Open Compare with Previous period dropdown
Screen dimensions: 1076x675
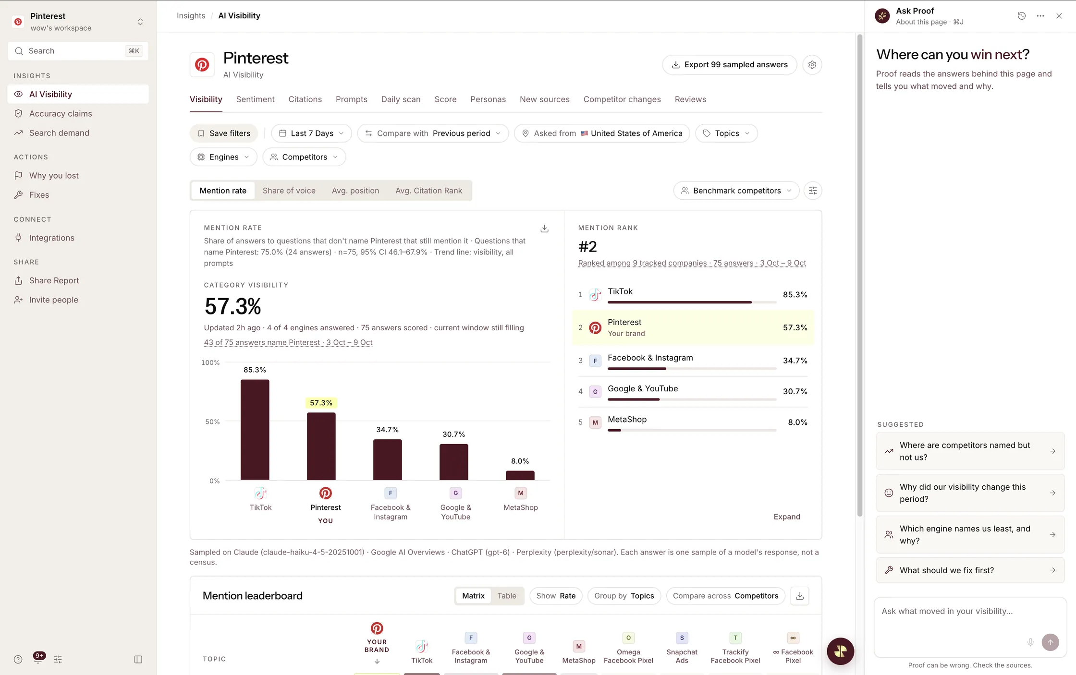pos(433,133)
